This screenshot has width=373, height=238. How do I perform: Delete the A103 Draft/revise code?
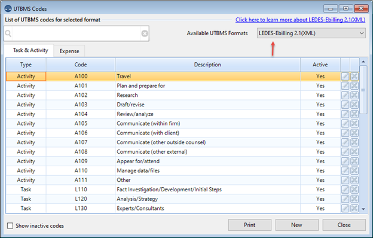(354, 105)
